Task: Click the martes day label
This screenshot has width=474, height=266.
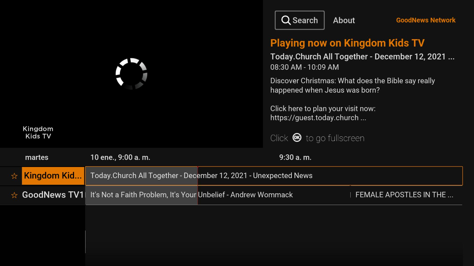Action: coord(37,157)
